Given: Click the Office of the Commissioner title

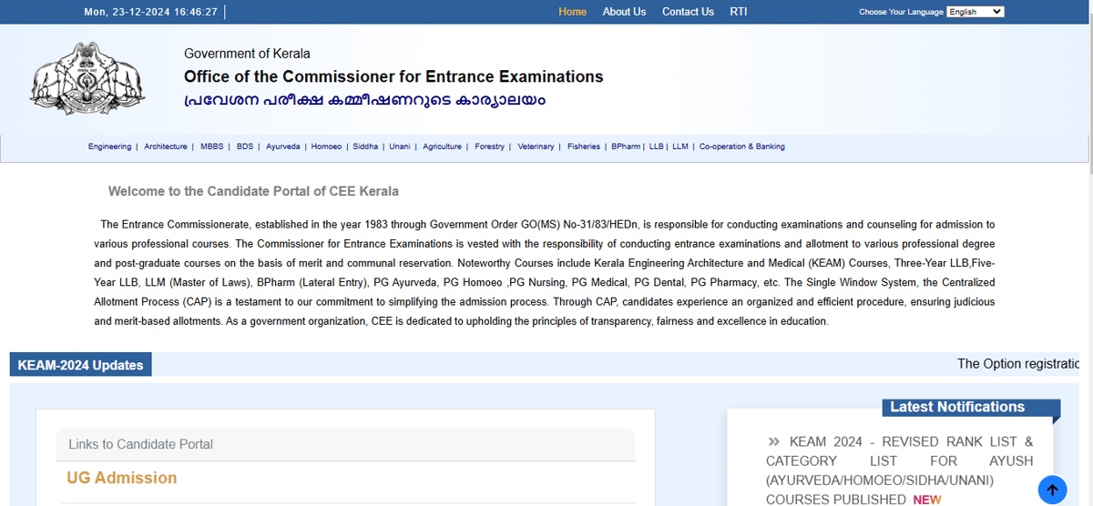Looking at the screenshot, I should pyautogui.click(x=393, y=76).
